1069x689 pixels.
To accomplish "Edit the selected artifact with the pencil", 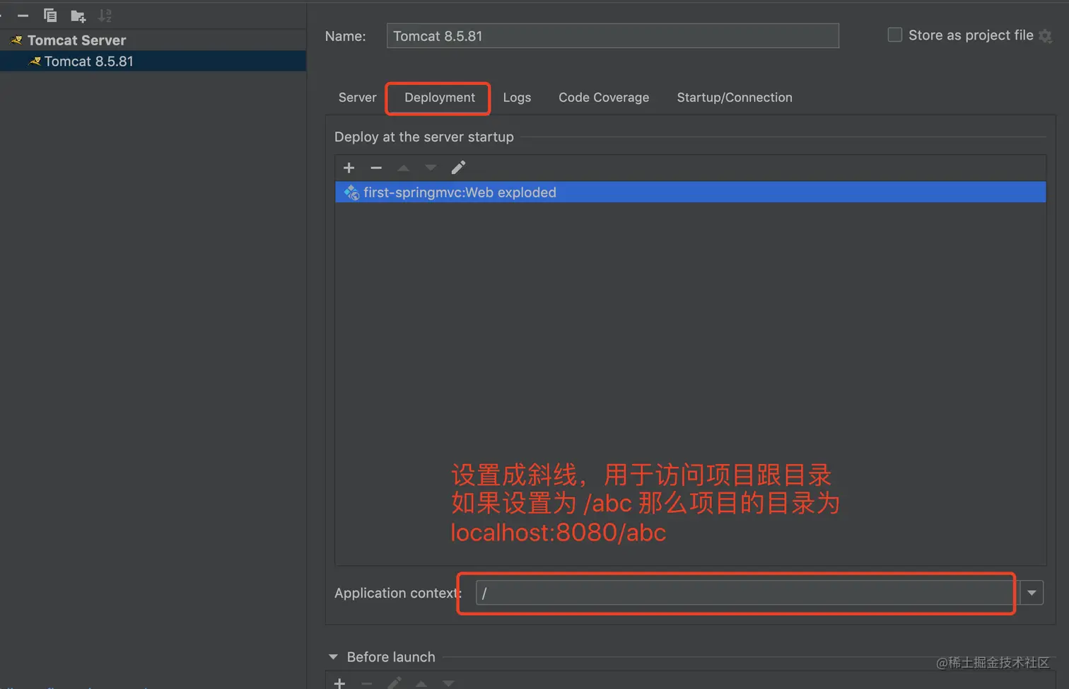I will point(458,168).
